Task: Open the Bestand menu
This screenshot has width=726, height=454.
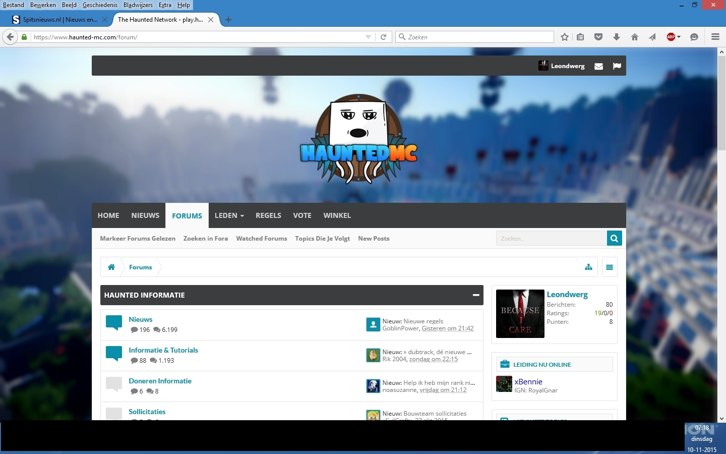Action: coord(14,5)
